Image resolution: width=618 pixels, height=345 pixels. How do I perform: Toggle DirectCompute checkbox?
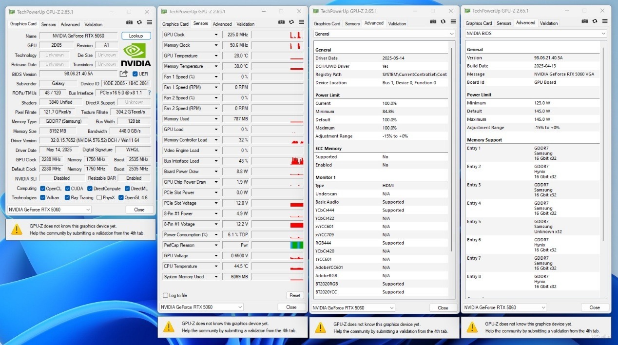point(90,188)
